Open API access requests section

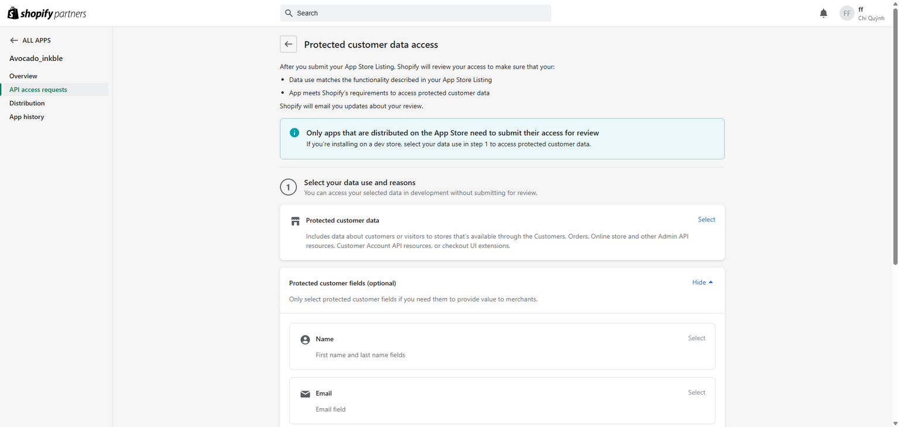[x=38, y=90]
